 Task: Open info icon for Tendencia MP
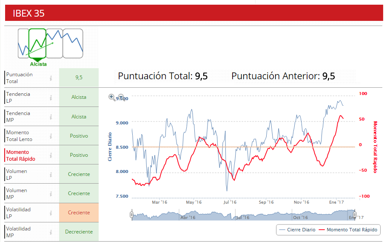coord(51,117)
